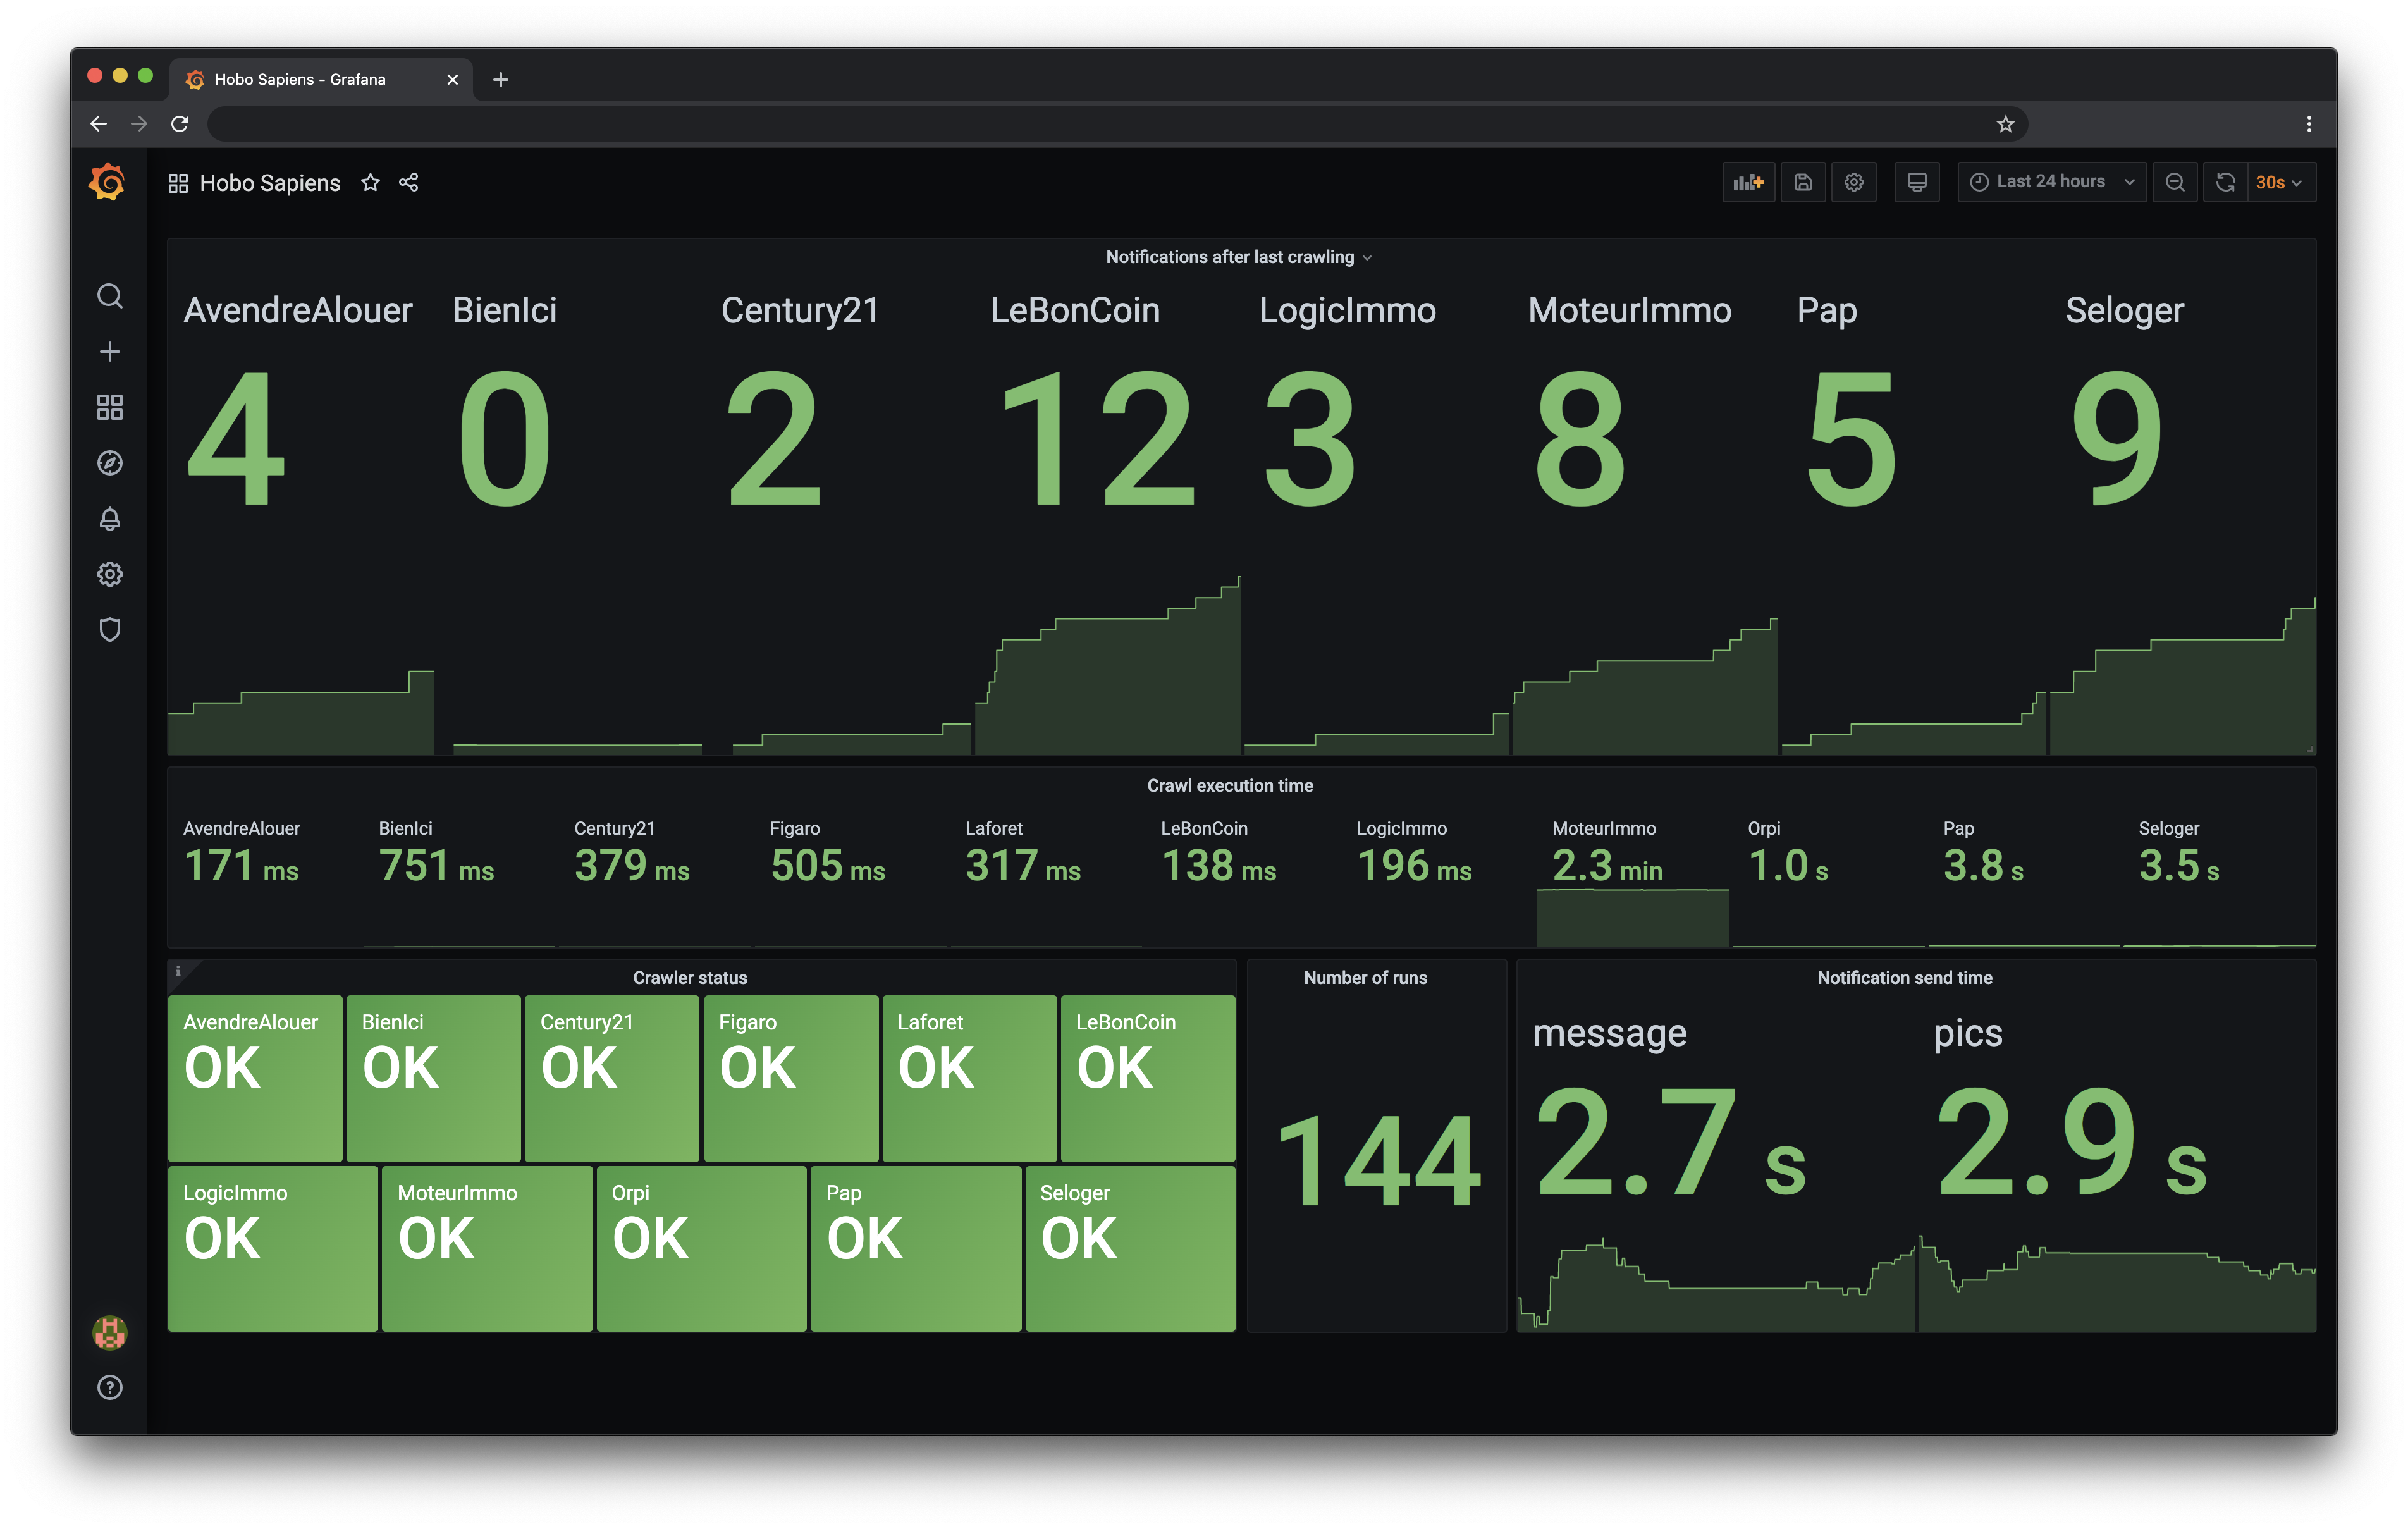The image size is (2408, 1529).
Task: Save the dashboard with the disk icon
Action: (1803, 182)
